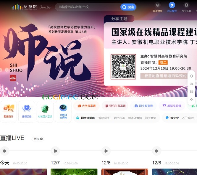Image resolution: width=197 pixels, height=175 pixels.
Task: Click the 职业教育课 briefcase icon
Action: [136, 106]
